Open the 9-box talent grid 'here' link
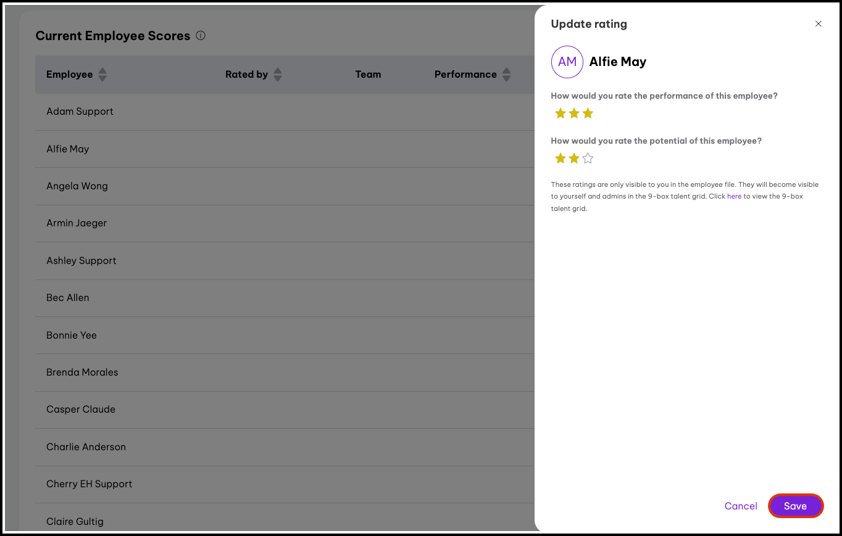The image size is (842, 536). pos(734,196)
